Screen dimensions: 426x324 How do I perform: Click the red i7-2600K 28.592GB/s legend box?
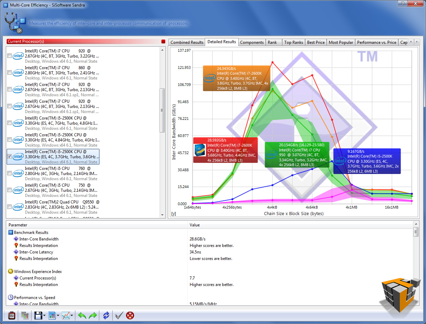tap(225, 150)
